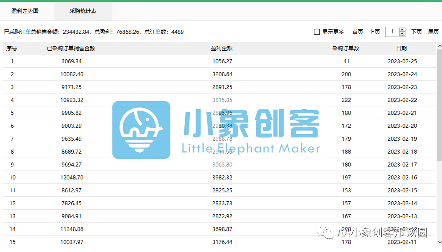This screenshot has width=442, height=252.
Task: Click profit value 3208.64
Action: click(222, 74)
